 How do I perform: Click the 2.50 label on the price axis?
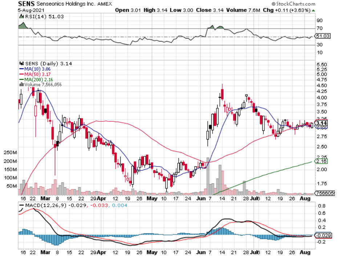point(322,147)
